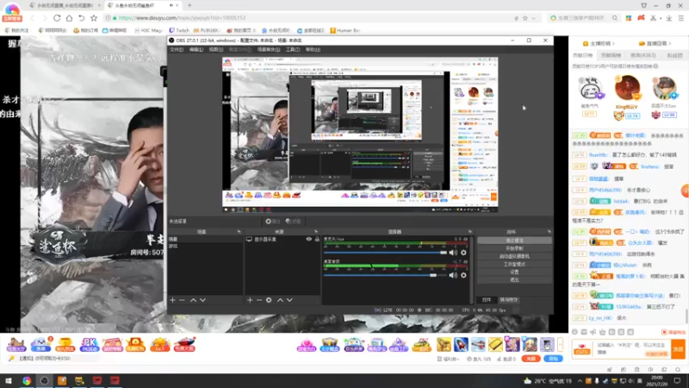Image resolution: width=689 pixels, height=388 pixels.
Task: Open the PK活动 icon in the gift bar
Action: [90, 344]
